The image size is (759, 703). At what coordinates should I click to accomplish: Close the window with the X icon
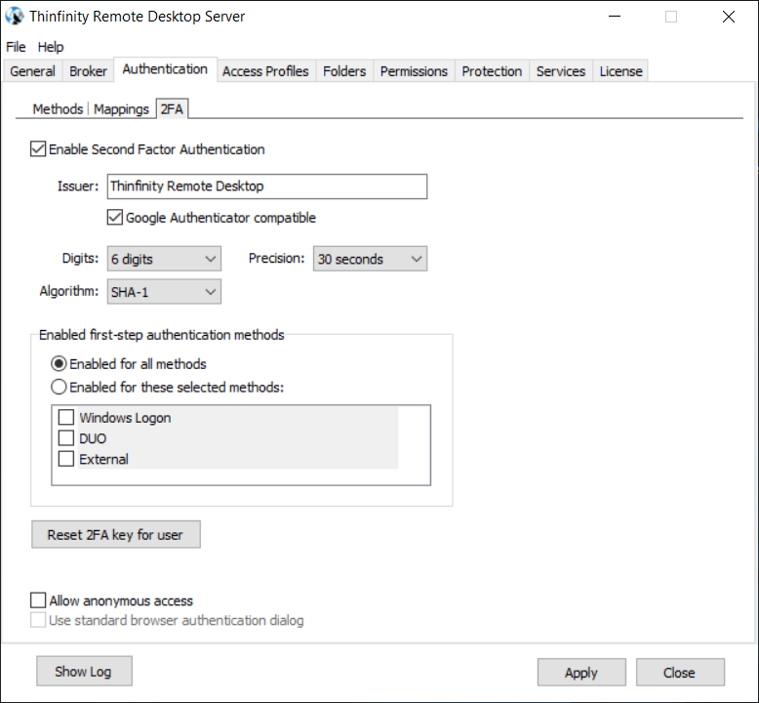(729, 17)
